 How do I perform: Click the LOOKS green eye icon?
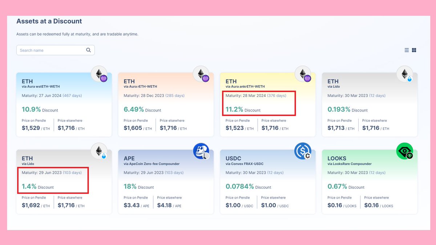point(405,151)
